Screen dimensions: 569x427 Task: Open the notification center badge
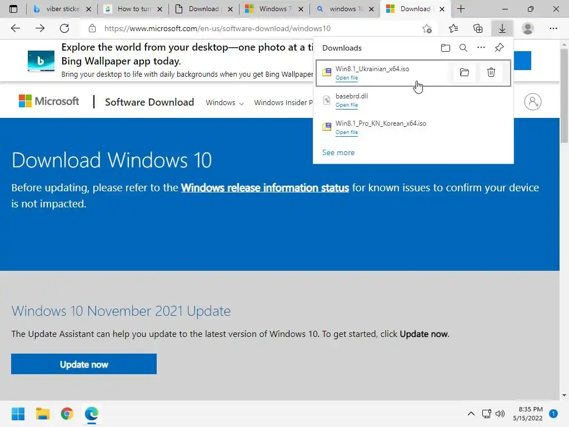pos(553,414)
